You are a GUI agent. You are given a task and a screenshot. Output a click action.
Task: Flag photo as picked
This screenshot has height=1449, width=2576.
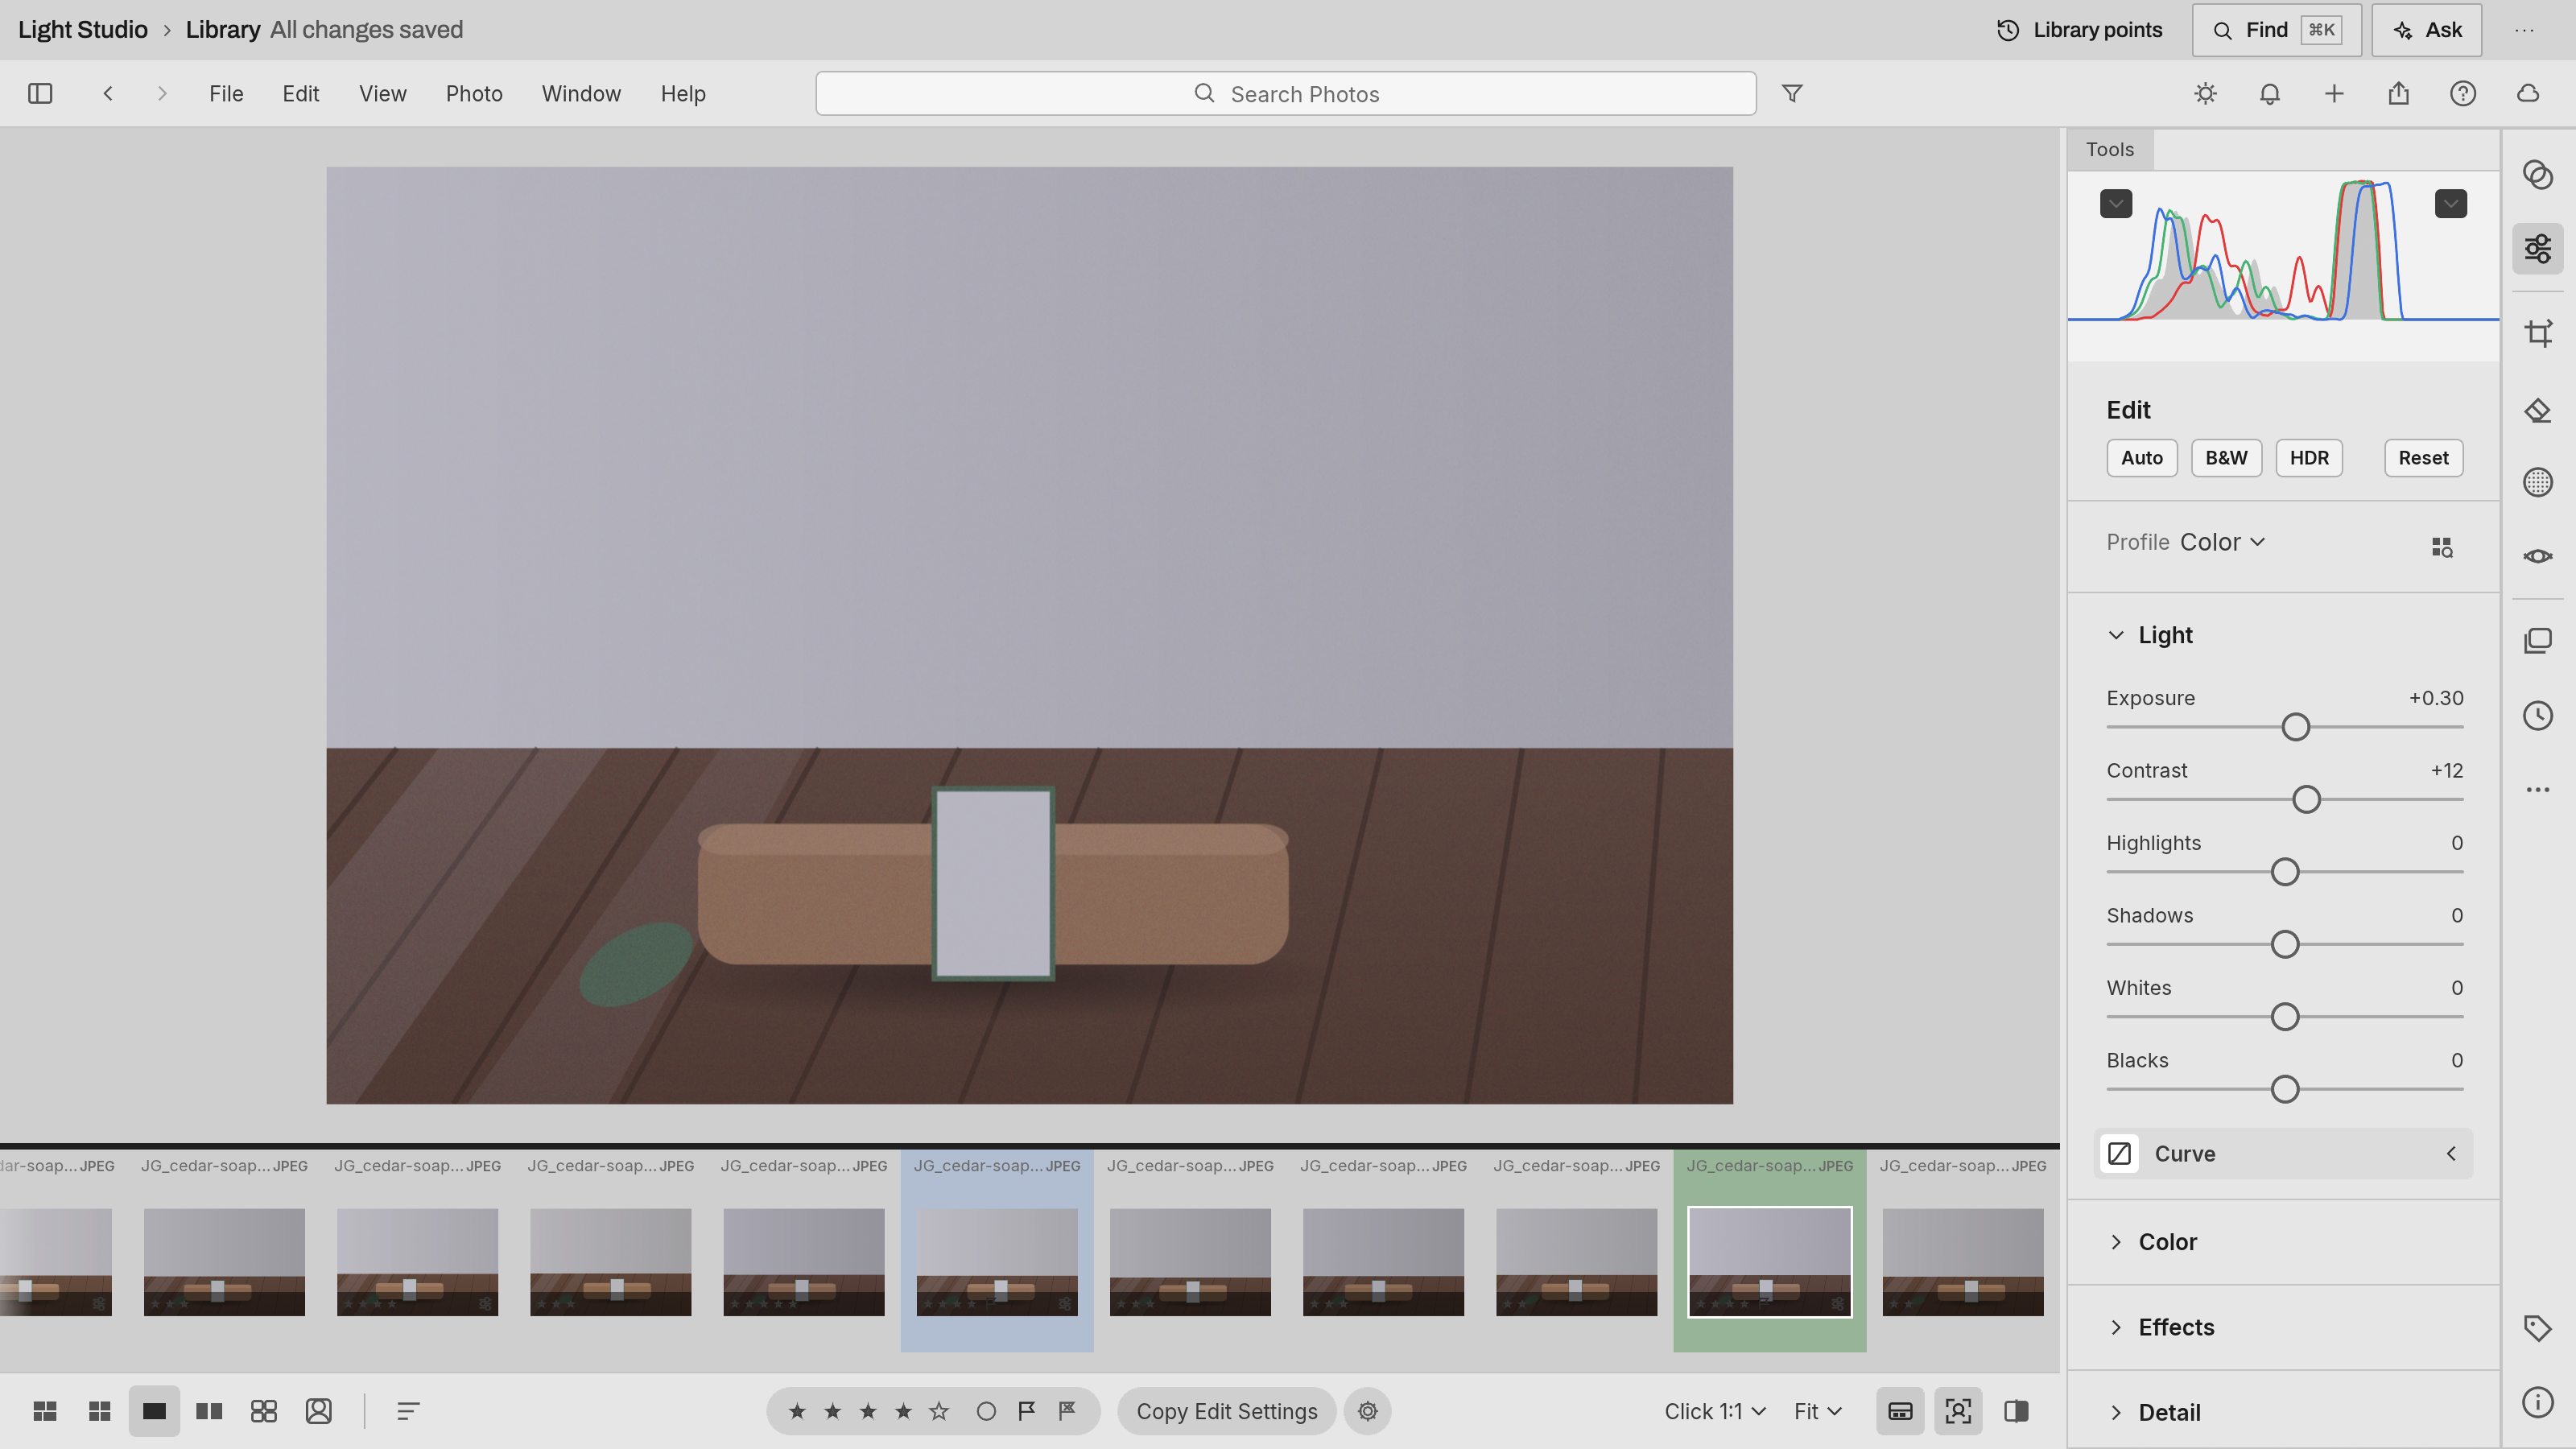click(x=1026, y=1411)
